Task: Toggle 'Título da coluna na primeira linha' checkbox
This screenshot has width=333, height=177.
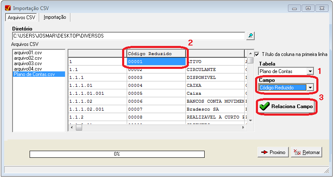Action: click(x=257, y=54)
